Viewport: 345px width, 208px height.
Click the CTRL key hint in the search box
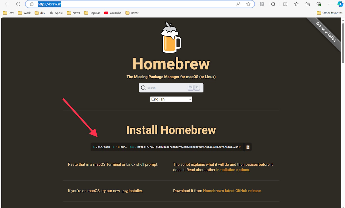[x=191, y=88]
